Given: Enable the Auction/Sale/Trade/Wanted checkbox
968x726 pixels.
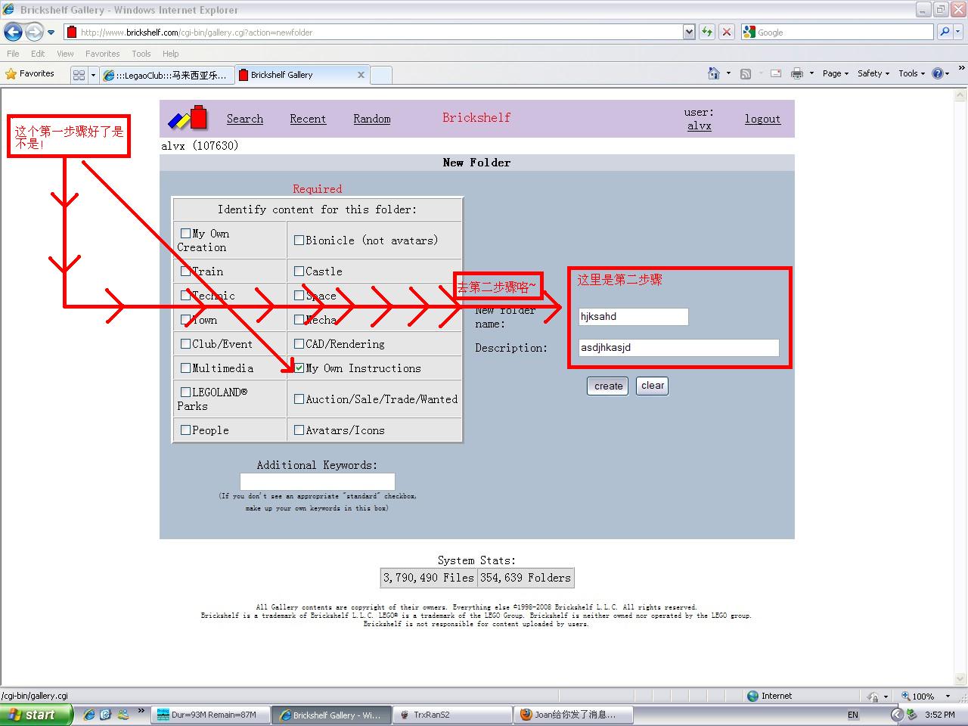Looking at the screenshot, I should pyautogui.click(x=299, y=399).
